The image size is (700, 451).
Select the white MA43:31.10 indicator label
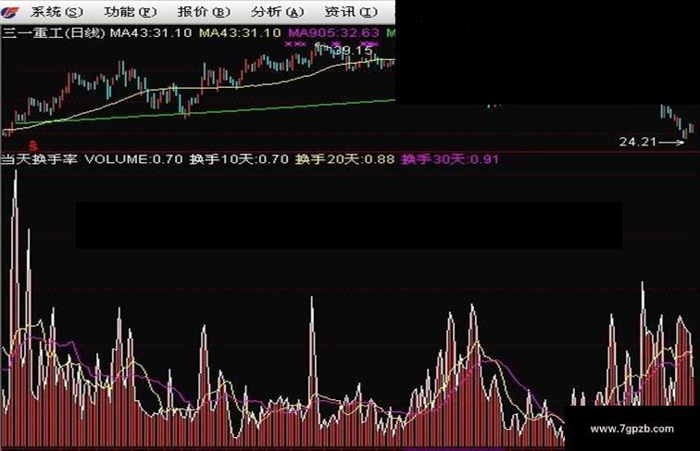151,33
